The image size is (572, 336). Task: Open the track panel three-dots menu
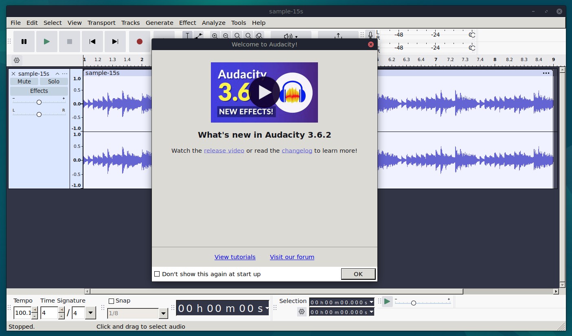(65, 74)
